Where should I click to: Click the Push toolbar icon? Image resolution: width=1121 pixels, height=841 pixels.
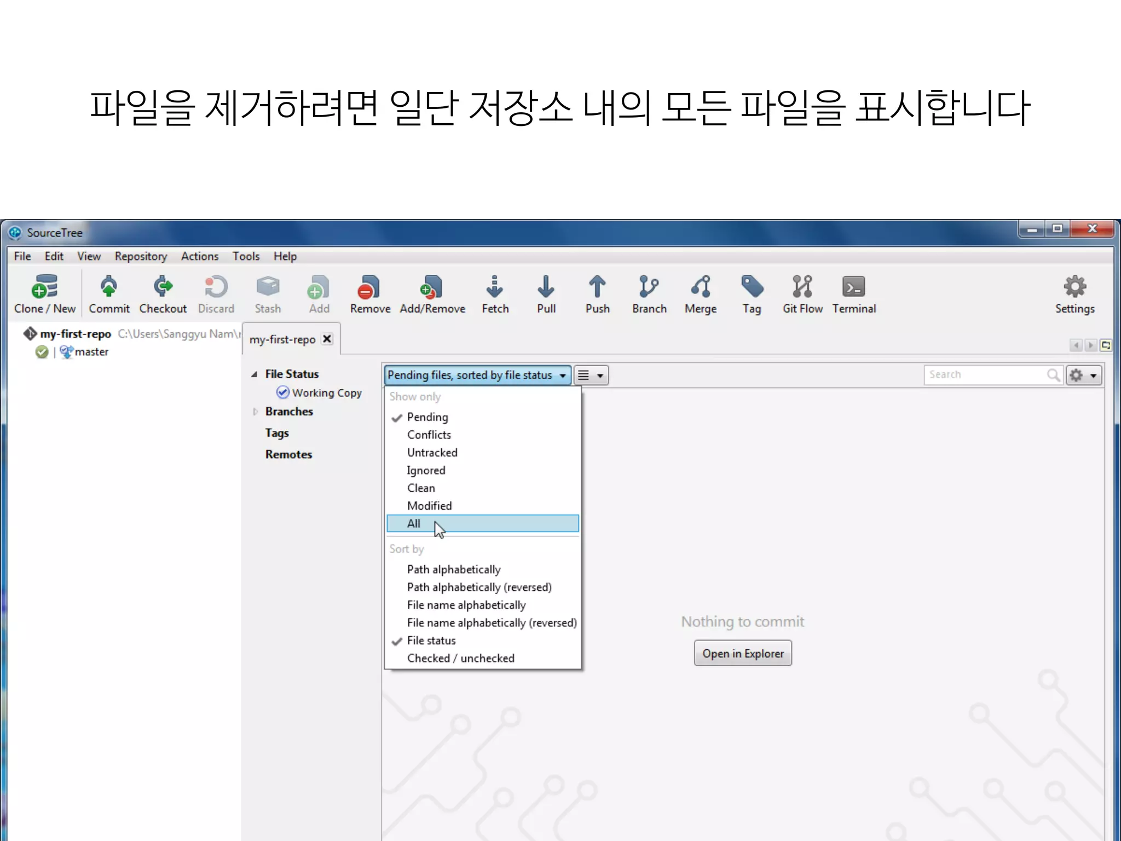click(x=597, y=295)
